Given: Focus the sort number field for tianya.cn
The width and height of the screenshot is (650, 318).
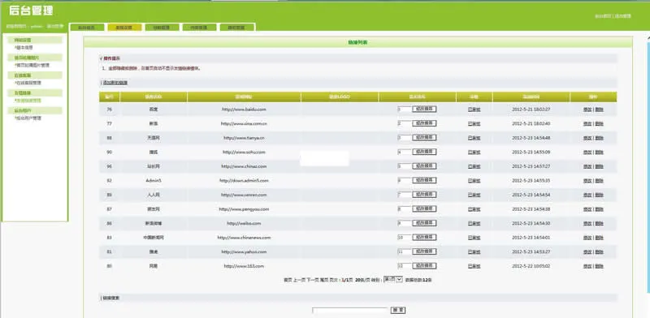Looking at the screenshot, I should 404,138.
